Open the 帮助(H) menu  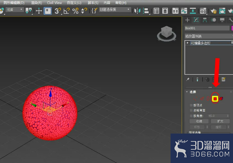tap(121, 3)
